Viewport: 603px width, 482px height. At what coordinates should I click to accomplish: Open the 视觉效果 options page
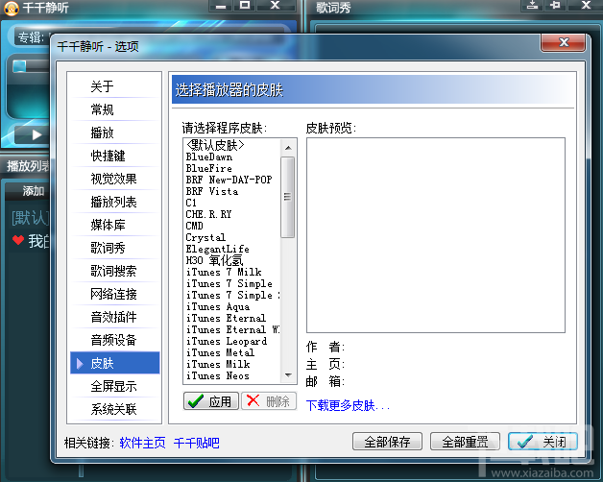tap(114, 179)
